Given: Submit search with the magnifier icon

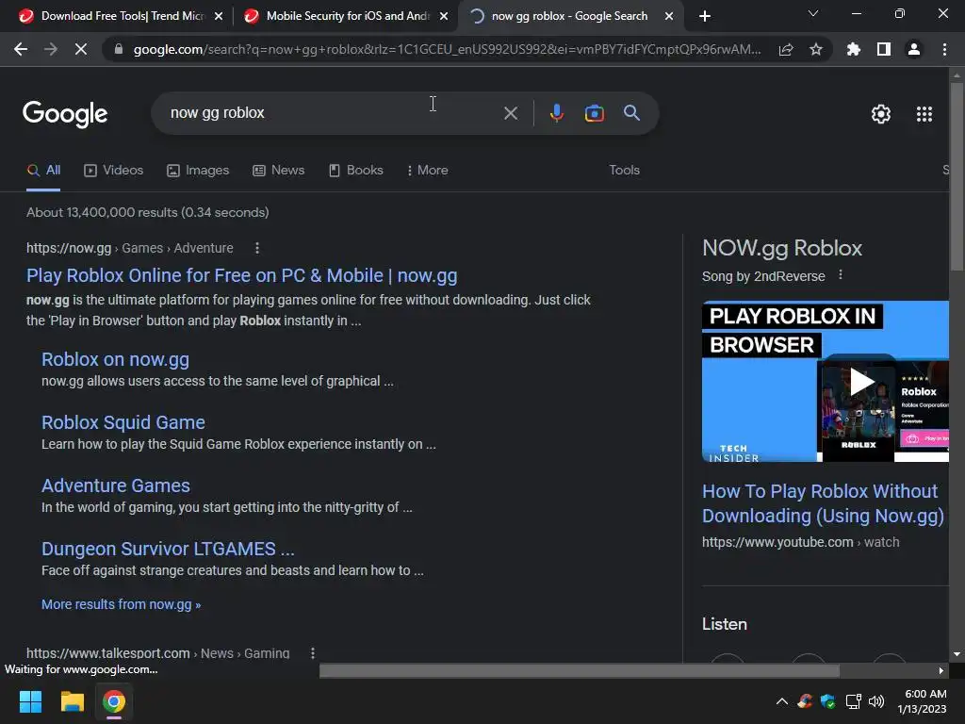Looking at the screenshot, I should pyautogui.click(x=632, y=113).
